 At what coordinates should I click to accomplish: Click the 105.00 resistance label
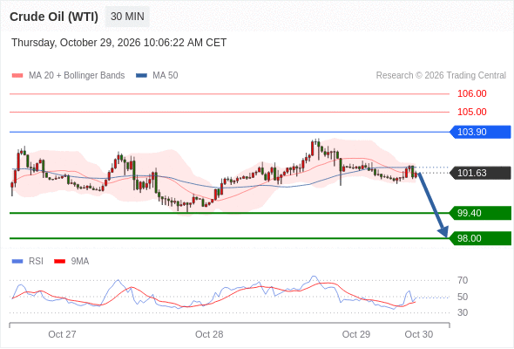point(471,112)
